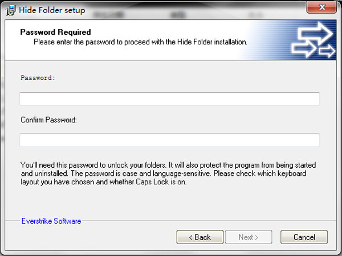Click the line mentioning Caps Lock is on
This screenshot has width=342, height=256.
[x=104, y=182]
